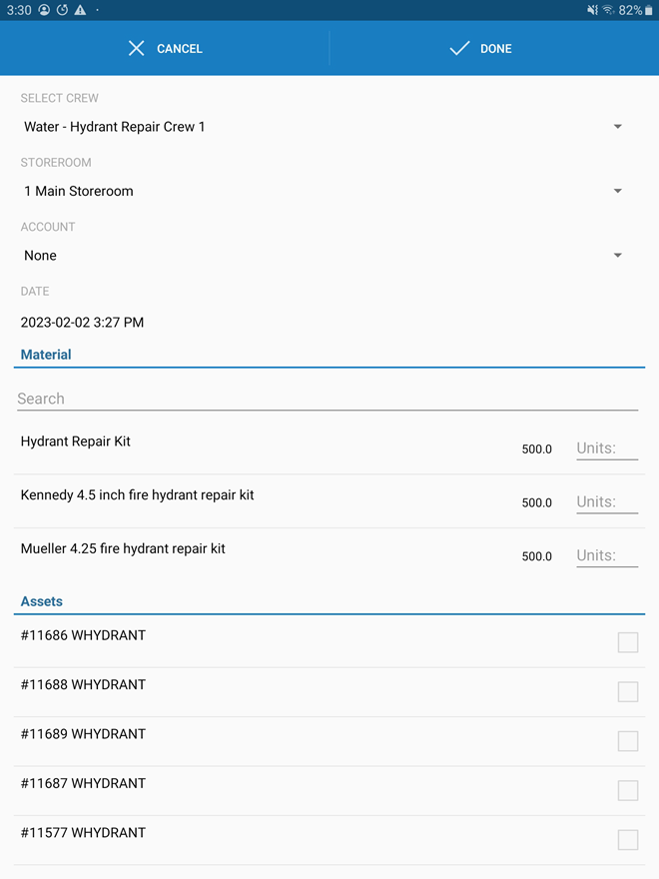Focus the material Search field

[328, 399]
